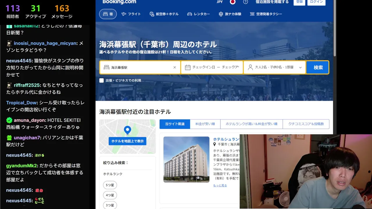
Task: Click the ホテルシュラン hotel title link
Action: 226,139
